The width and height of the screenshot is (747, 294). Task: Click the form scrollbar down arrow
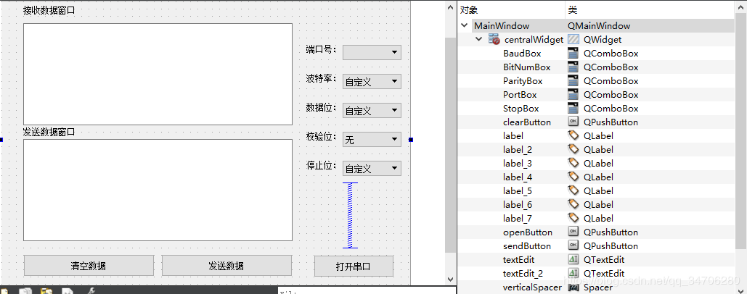450,280
